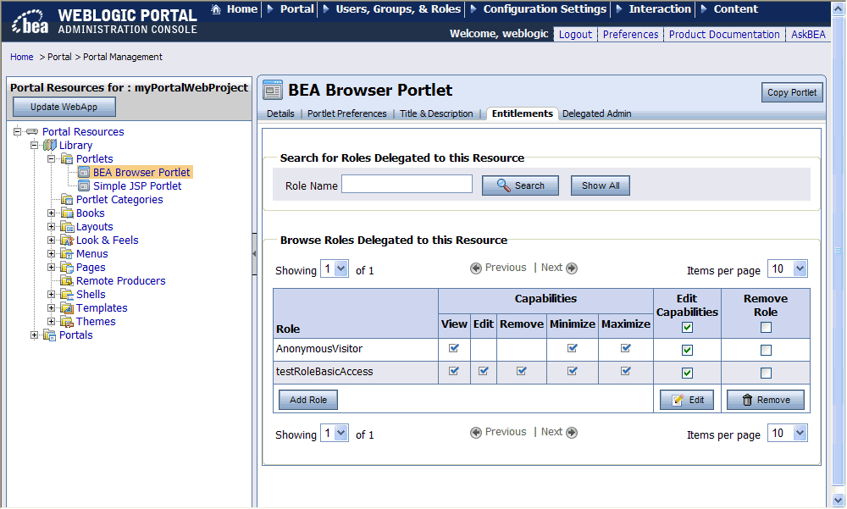Viewport: 847px width, 509px height.
Task: Toggle Edit Capabilities checkbox for testRoleBasicAccess
Action: pos(687,373)
